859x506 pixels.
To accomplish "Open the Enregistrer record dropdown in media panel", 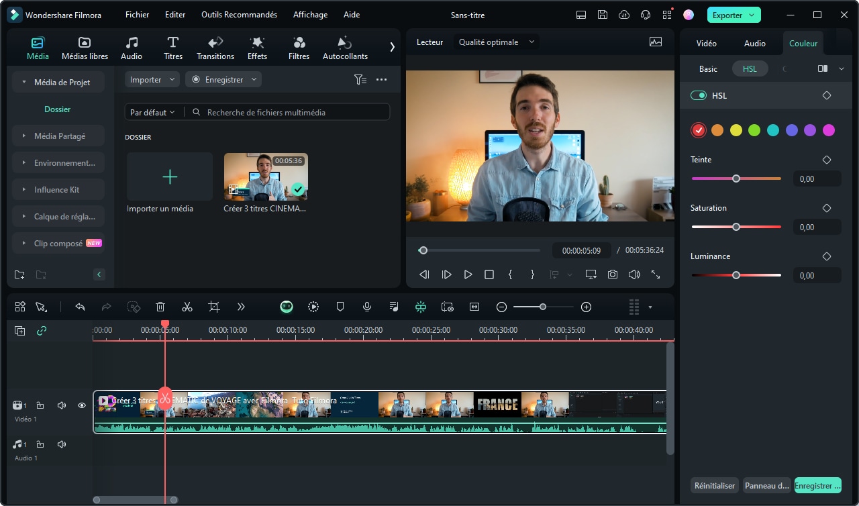I will (223, 79).
